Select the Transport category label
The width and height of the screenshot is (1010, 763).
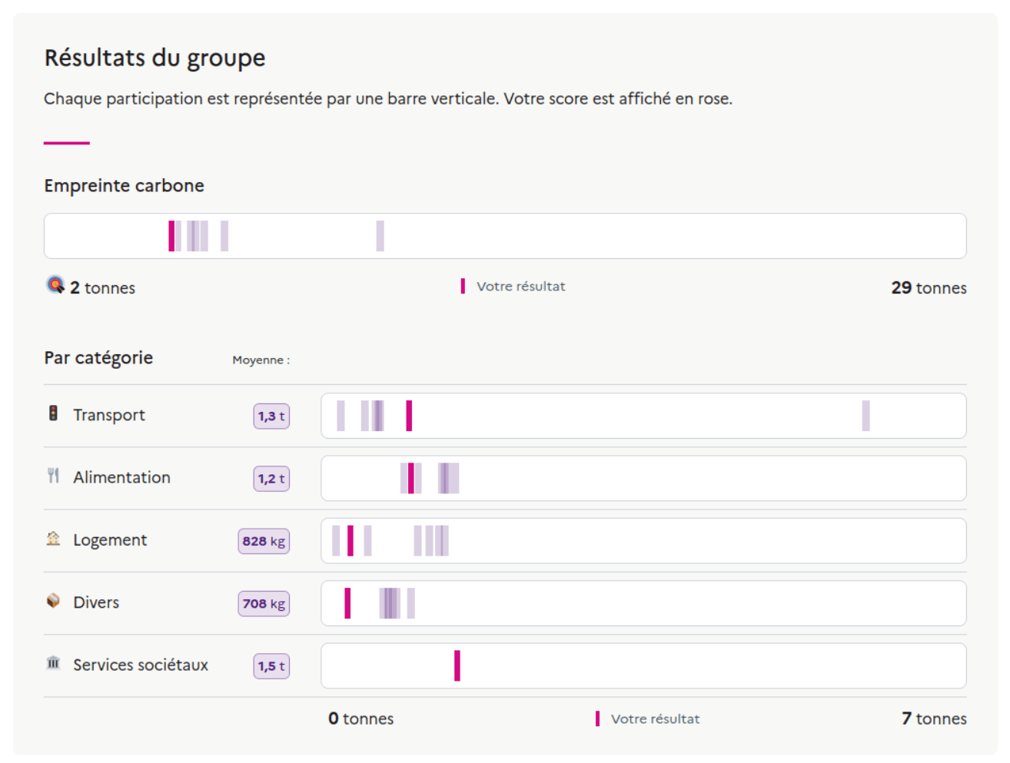108,415
